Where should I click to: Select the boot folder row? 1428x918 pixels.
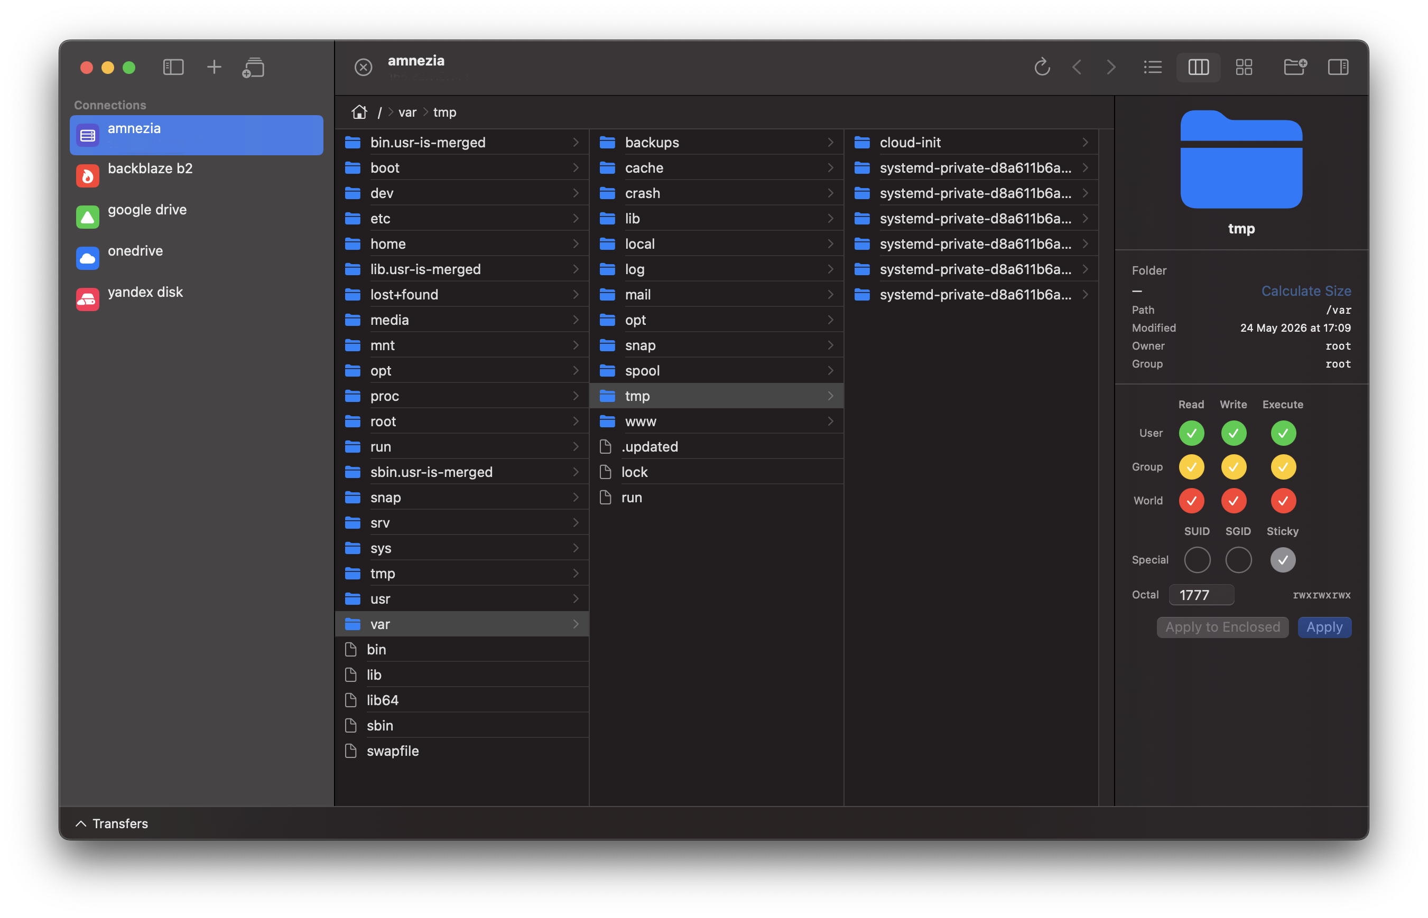(462, 168)
